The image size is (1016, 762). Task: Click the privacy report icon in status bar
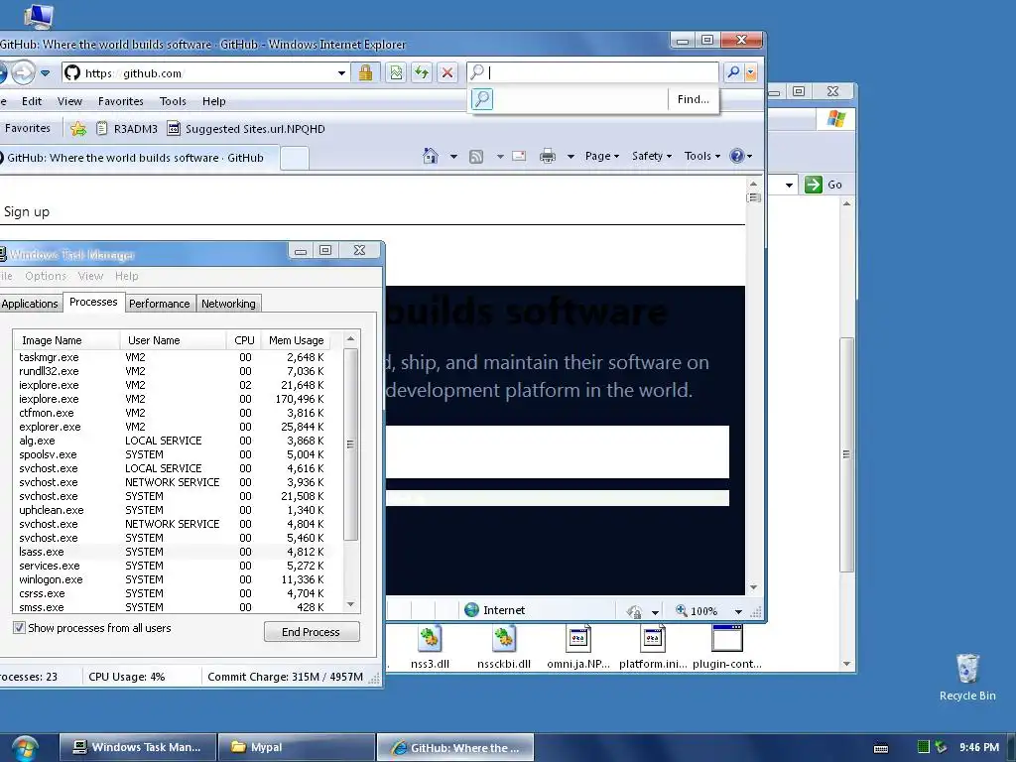(634, 611)
